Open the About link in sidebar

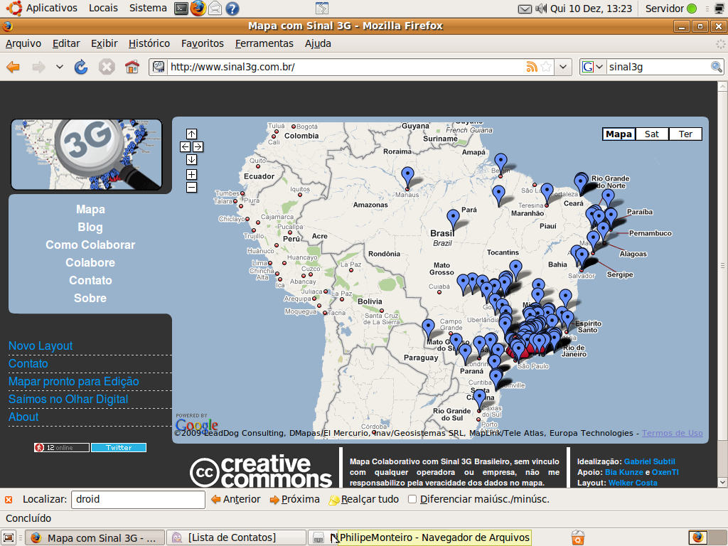pos(23,417)
